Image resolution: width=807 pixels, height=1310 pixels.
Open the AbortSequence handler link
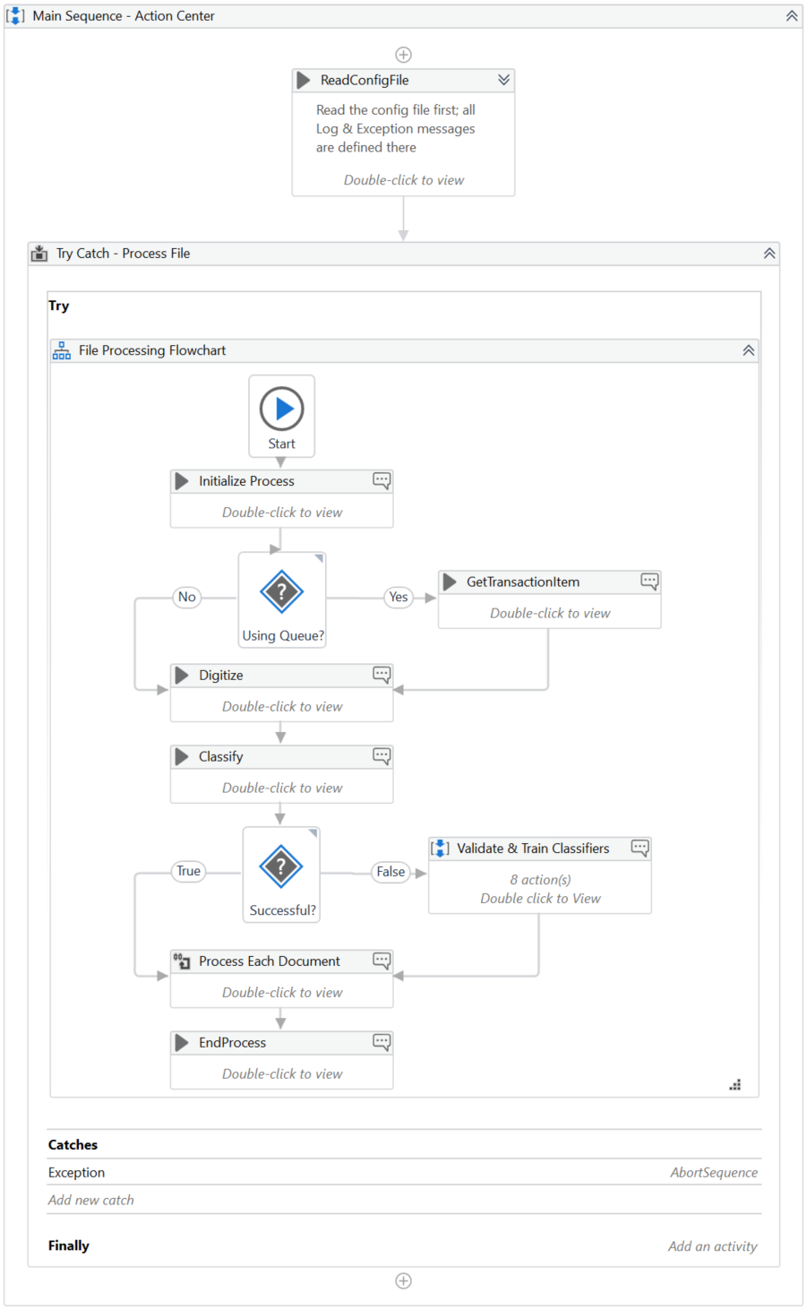tap(714, 1172)
